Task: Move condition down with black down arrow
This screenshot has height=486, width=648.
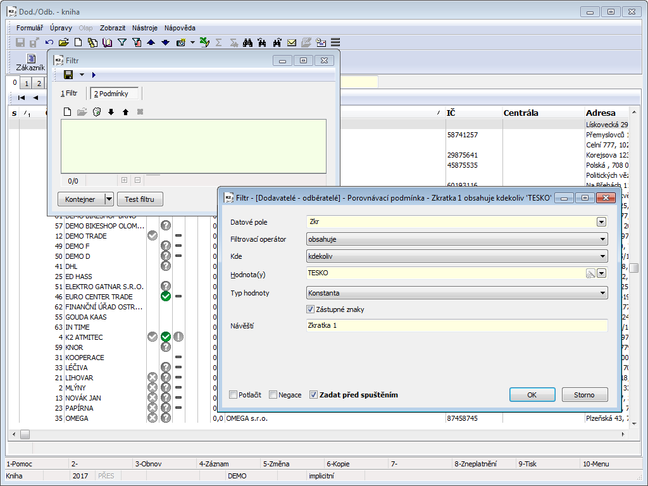Action: tap(111, 112)
